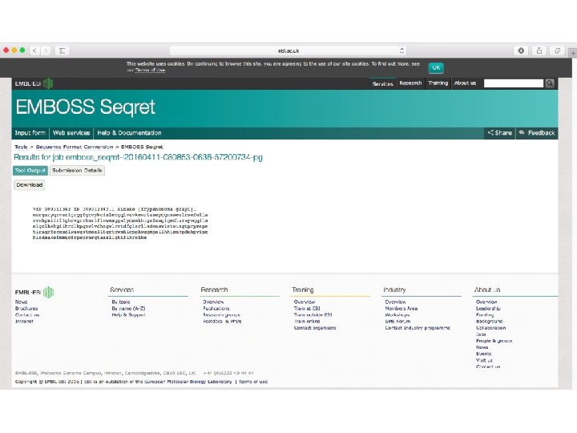This screenshot has width=577, height=433.
Task: Open the Members Area link
Action: pyautogui.click(x=401, y=309)
